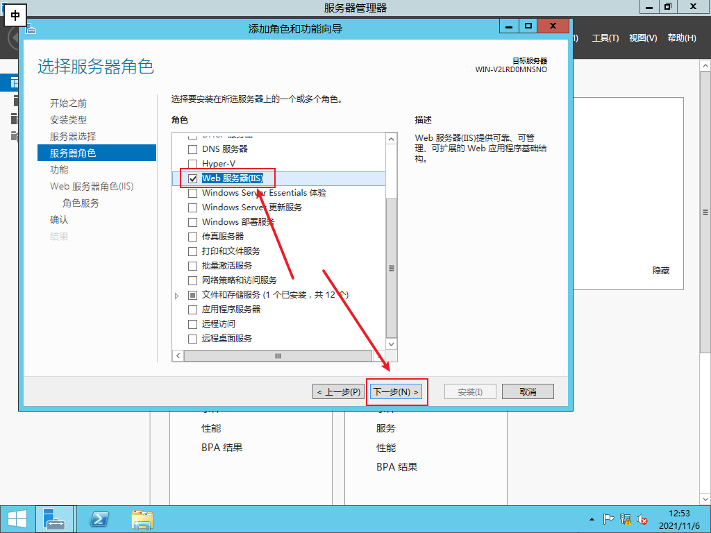Open Server Manager from the taskbar
Viewport: 711px width, 533px height.
click(x=54, y=519)
